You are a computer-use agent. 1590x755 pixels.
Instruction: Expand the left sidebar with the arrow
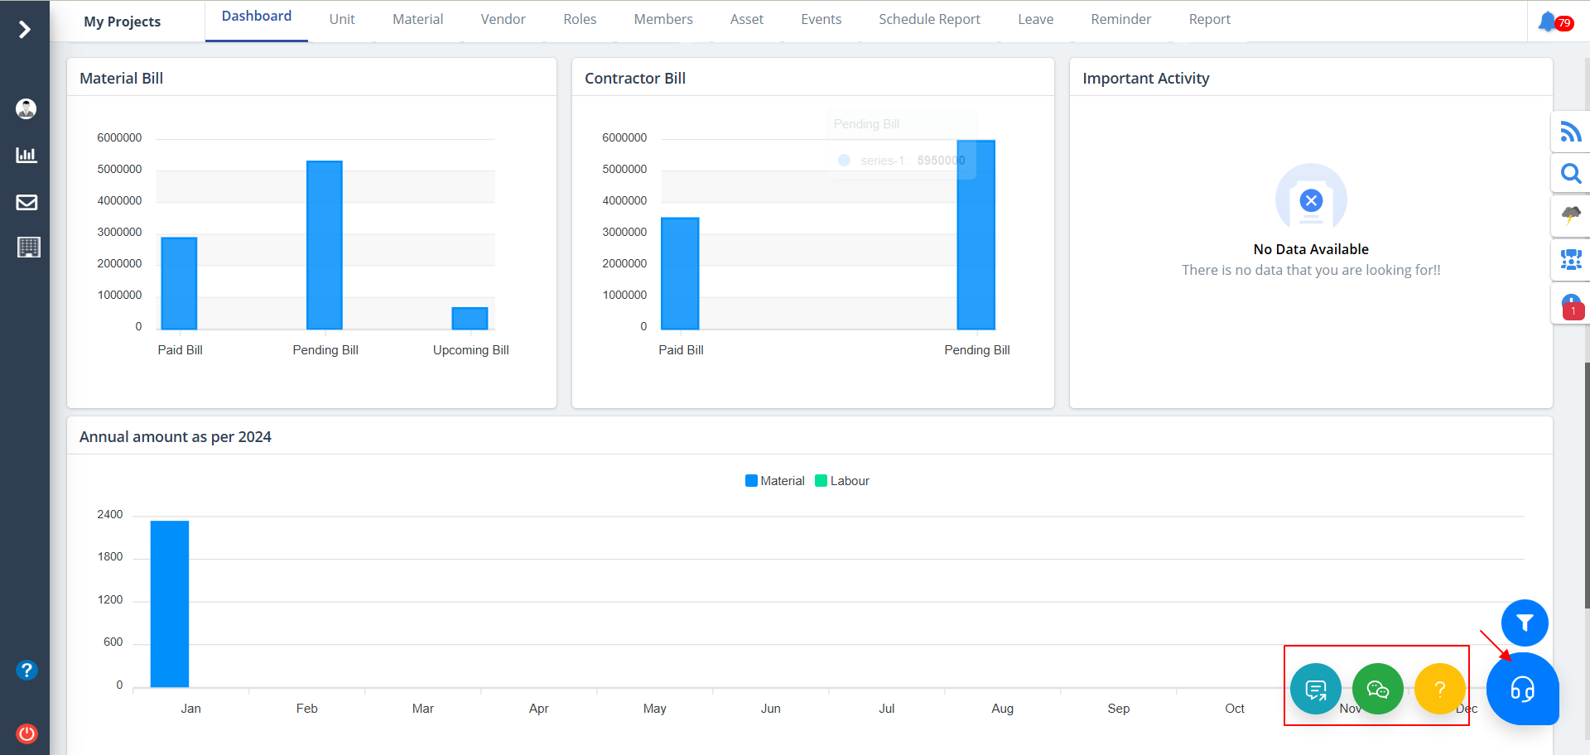point(25,30)
